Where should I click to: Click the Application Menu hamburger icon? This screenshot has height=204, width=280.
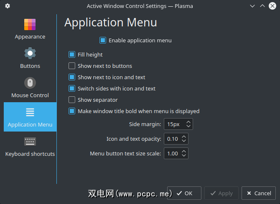[30, 112]
